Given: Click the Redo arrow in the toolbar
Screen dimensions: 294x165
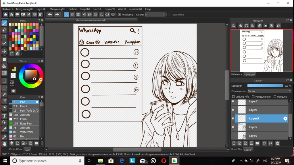Looking at the screenshot, I should coord(57,14).
